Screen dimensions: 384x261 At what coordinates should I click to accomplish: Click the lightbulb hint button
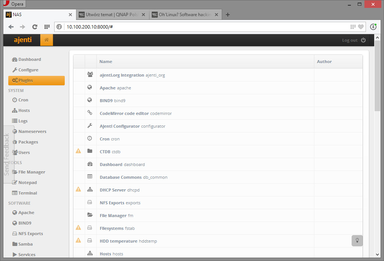point(357,241)
